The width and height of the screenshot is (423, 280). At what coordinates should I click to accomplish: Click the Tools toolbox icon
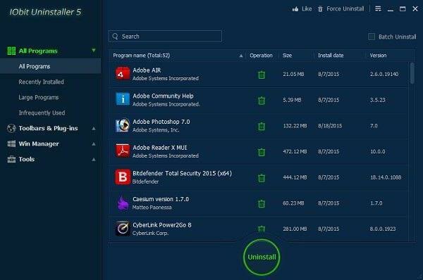(11, 160)
